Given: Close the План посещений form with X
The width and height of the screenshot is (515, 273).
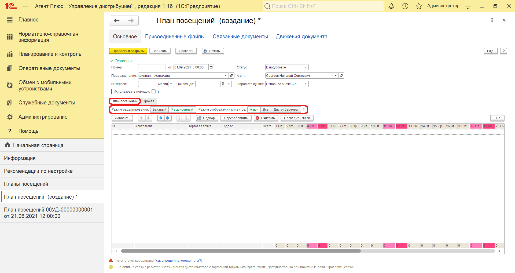Looking at the screenshot, I should (504, 20).
